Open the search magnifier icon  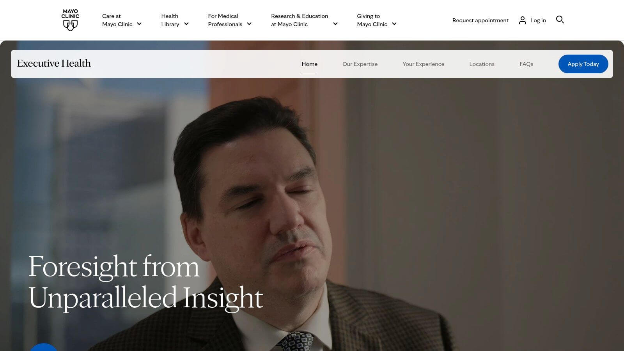pyautogui.click(x=560, y=19)
